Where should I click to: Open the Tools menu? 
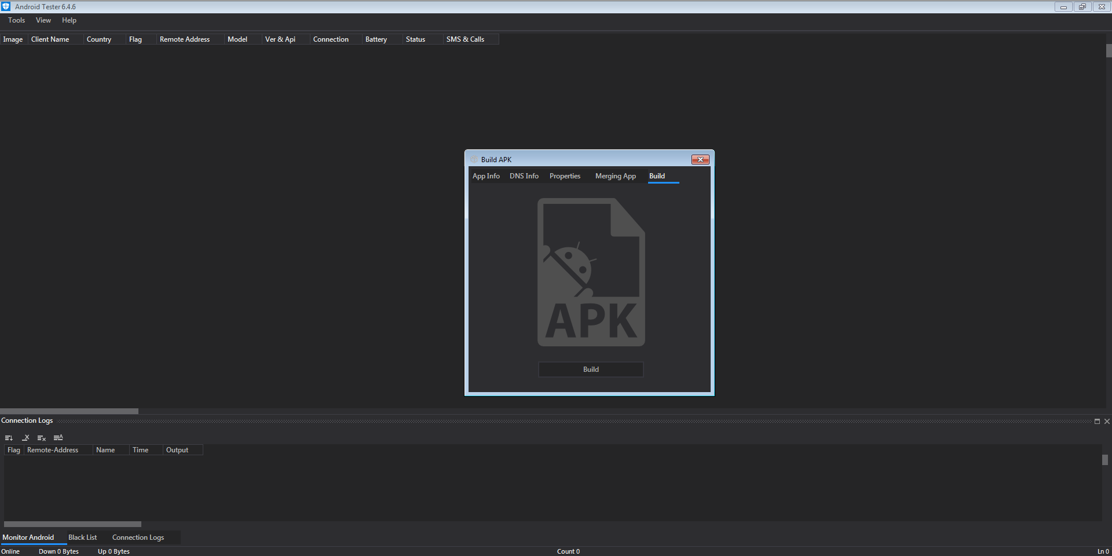click(x=17, y=20)
